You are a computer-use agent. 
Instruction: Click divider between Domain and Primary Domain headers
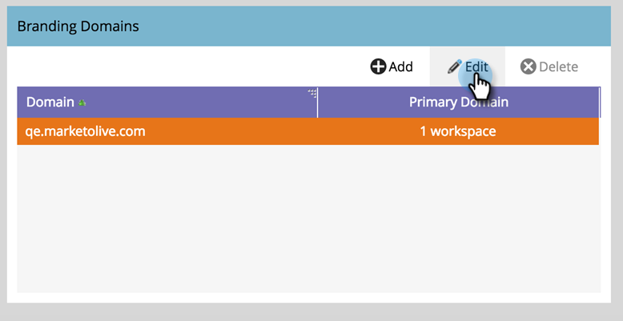318,102
